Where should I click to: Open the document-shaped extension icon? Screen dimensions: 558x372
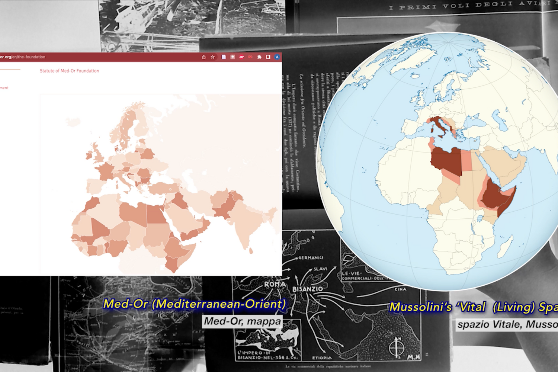224,57
